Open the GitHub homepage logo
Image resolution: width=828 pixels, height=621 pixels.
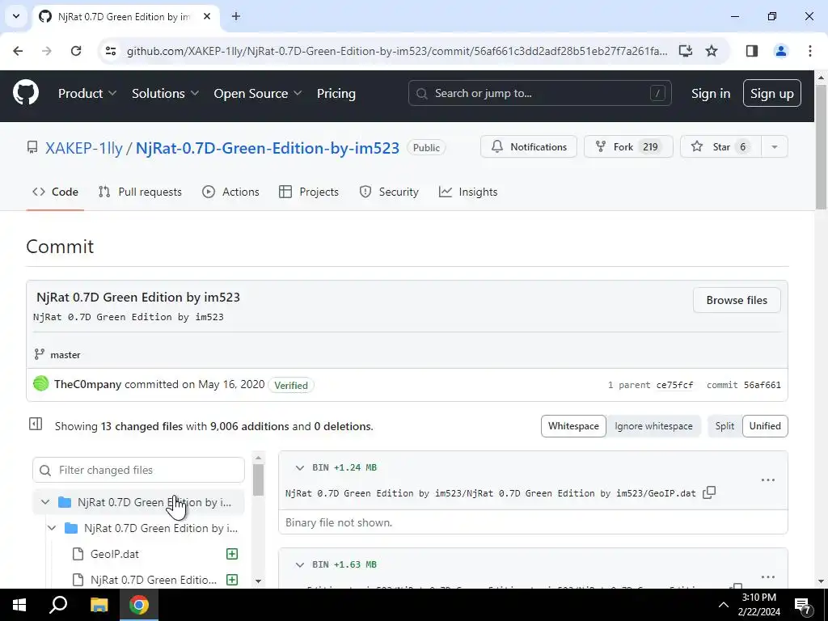25,93
